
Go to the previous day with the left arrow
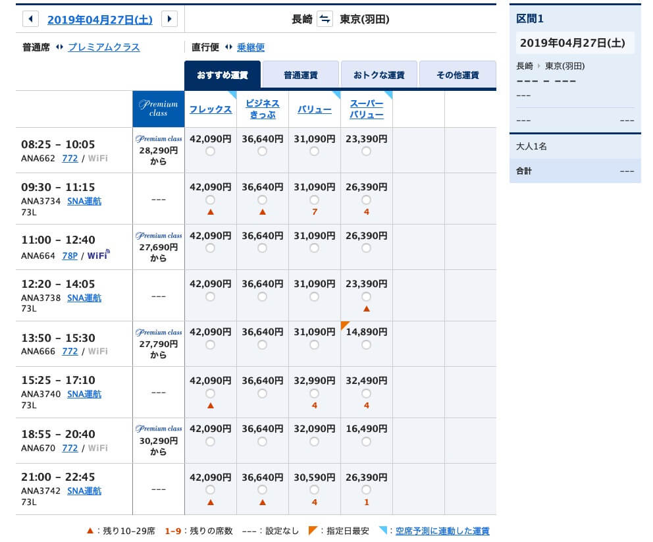(30, 18)
